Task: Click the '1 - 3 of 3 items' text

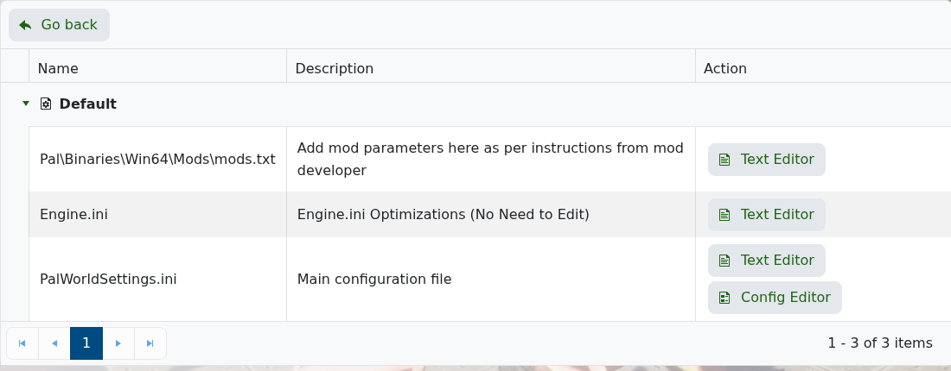Action: (880, 343)
